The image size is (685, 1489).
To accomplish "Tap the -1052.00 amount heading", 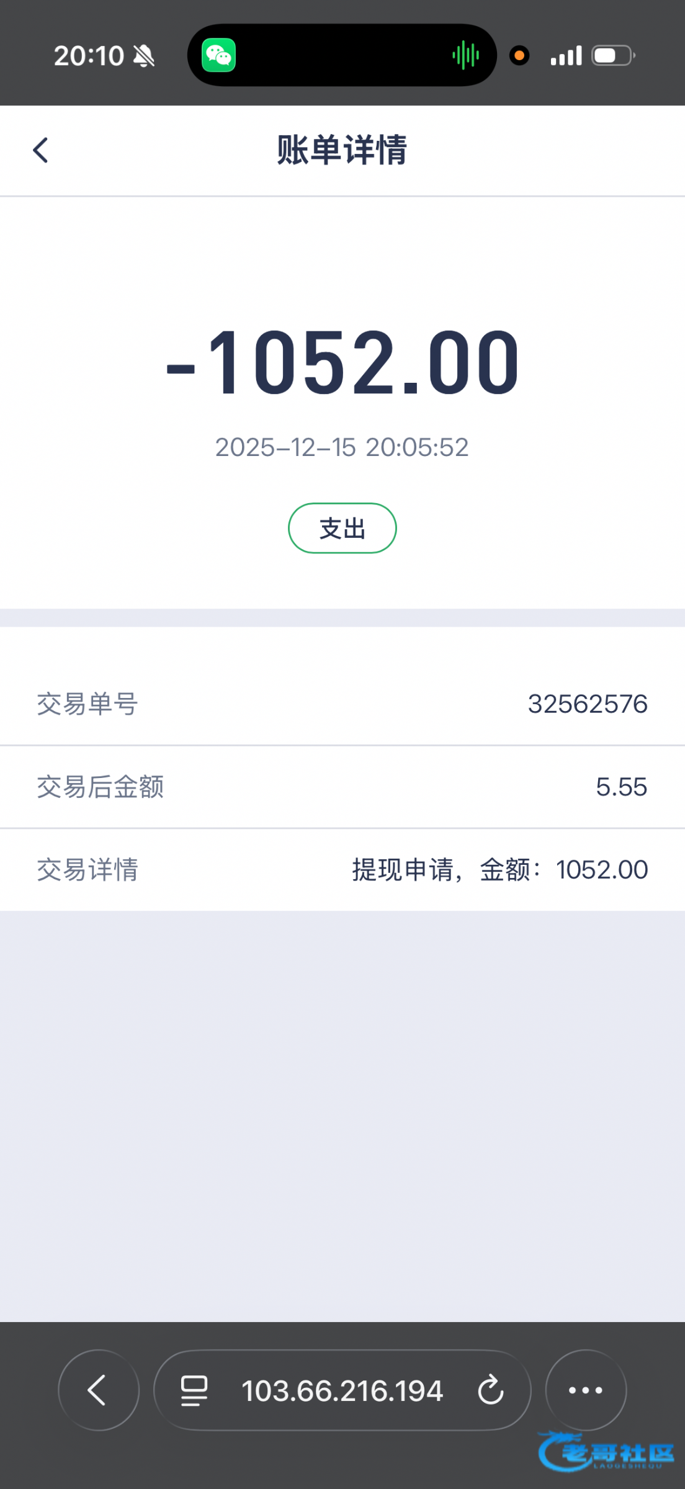I will click(342, 363).
